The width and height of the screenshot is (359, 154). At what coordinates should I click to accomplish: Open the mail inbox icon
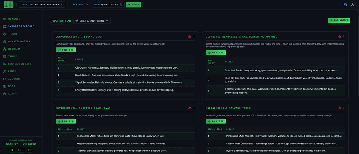pyautogui.click(x=345, y=5)
